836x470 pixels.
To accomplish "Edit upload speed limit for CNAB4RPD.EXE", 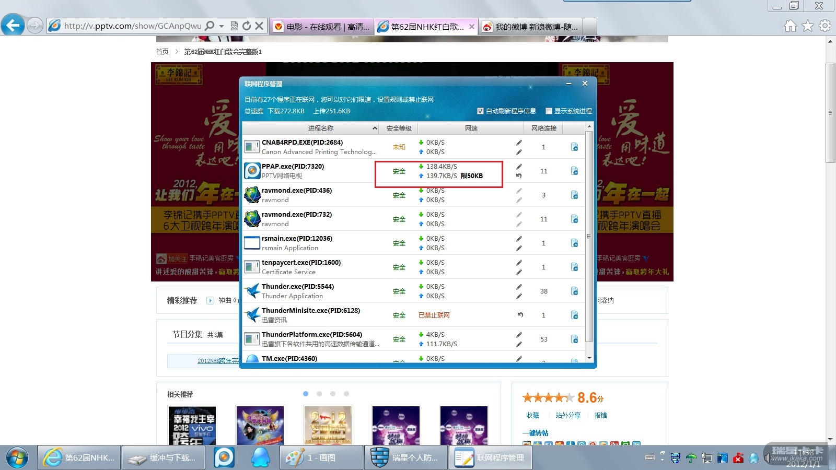I will coord(519,152).
